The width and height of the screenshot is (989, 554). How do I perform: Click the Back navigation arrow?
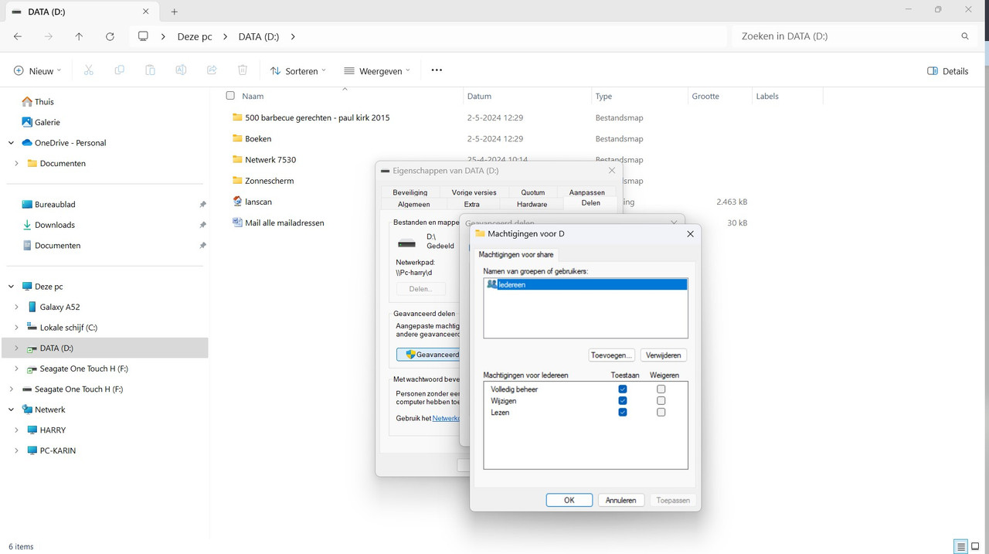point(18,36)
